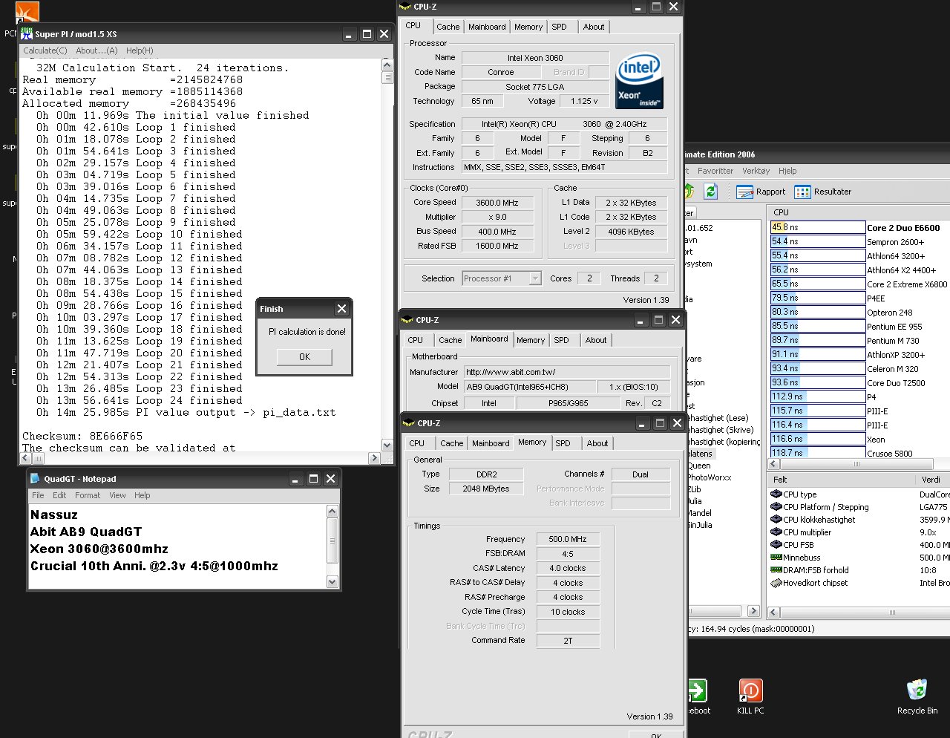Open About...(A) menu in Super PI

[x=96, y=50]
